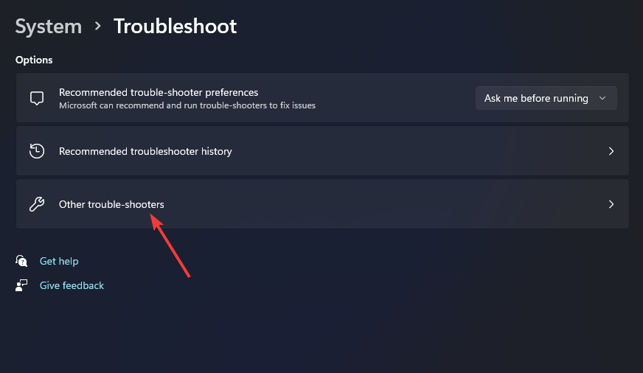The image size is (643, 373).
Task: Click the right chevron on Other trouble-shooters
Action: coord(611,204)
